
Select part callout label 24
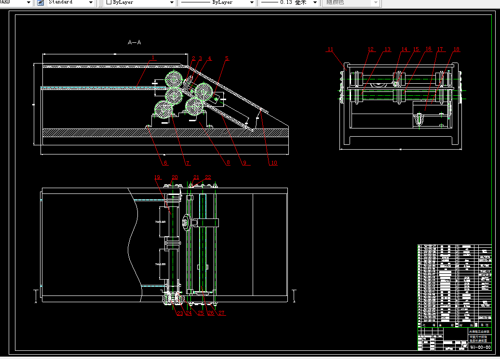tap(189, 313)
